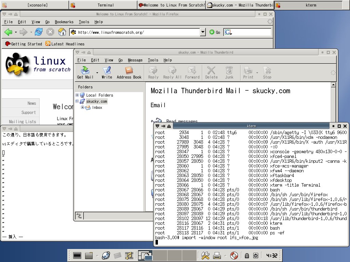Open the Bookmarks menu in Firefox
The width and height of the screenshot is (350, 262).
tap(64, 22)
